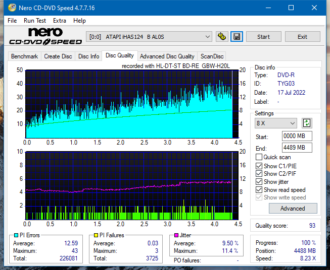The width and height of the screenshot is (330, 270).
Task: Click the Speed 8.23 X value
Action: [x=308, y=258]
